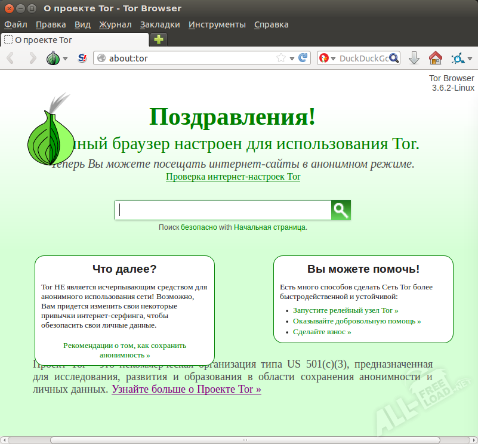This screenshot has width=478, height=444.
Task: Click the NoScript S icon
Action: pos(82,58)
